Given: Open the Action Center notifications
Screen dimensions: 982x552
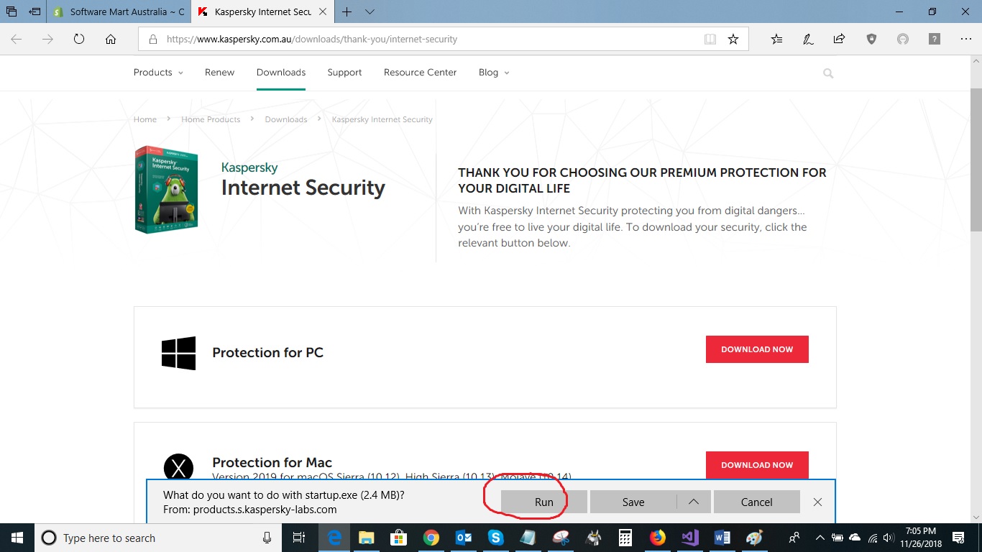Looking at the screenshot, I should (x=958, y=538).
